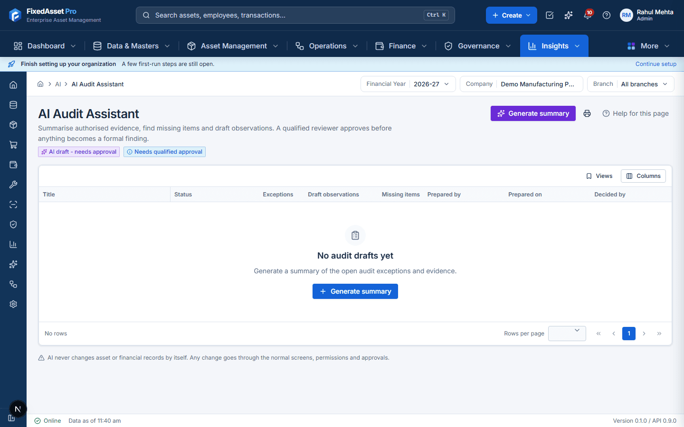
Task: Click the page 1 pagination button
Action: point(629,334)
